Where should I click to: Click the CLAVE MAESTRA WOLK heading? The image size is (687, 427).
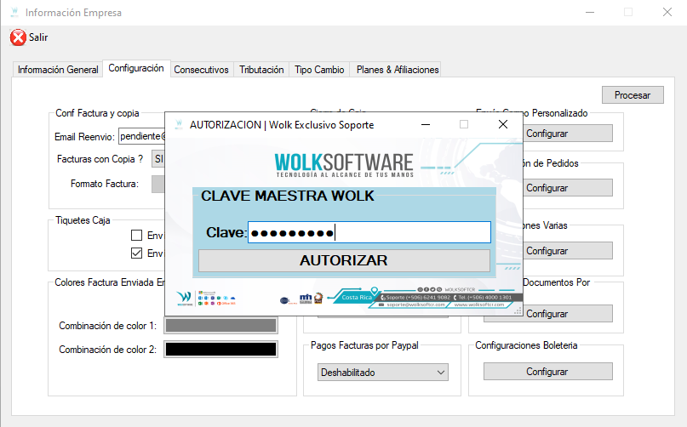pos(288,196)
